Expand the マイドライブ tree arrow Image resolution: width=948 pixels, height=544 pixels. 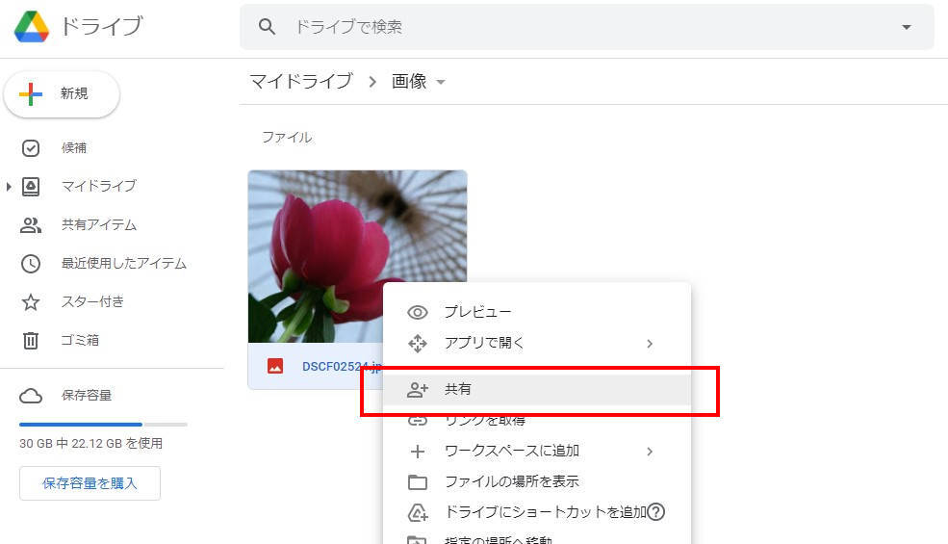[x=10, y=186]
